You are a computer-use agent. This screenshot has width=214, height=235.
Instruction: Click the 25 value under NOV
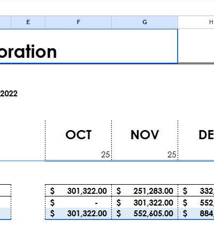[172, 155]
